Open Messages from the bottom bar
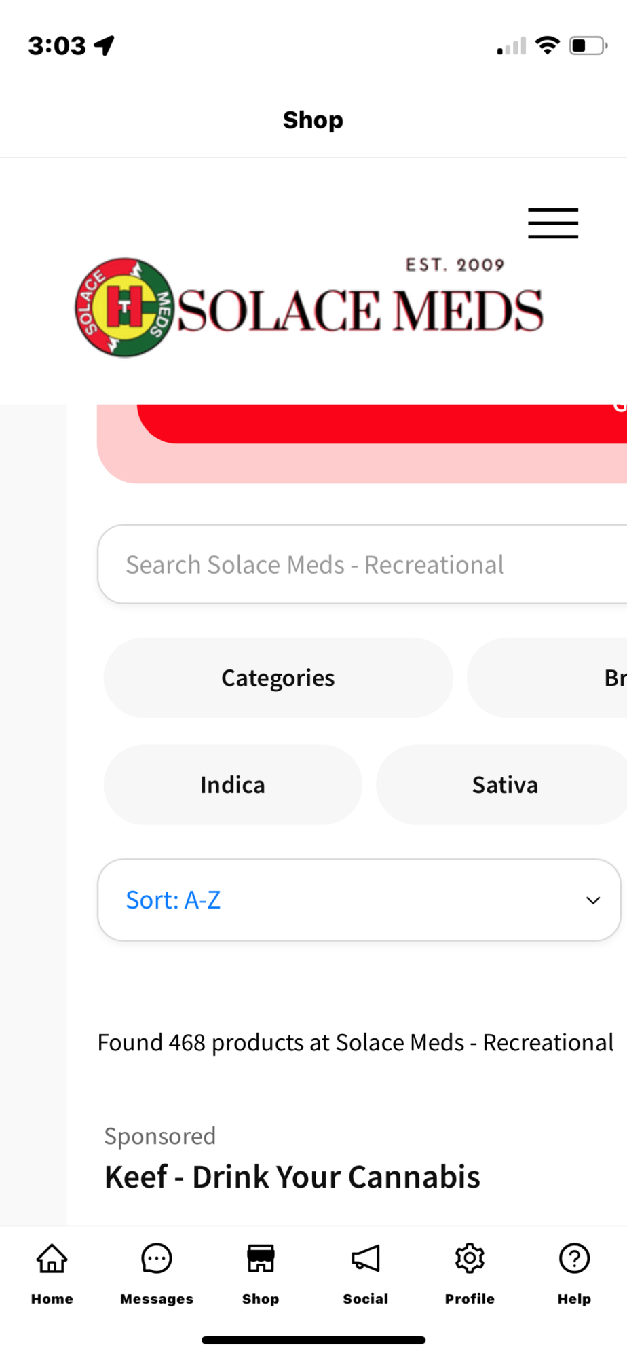Viewport: 627px width, 1358px height. 157,1273
